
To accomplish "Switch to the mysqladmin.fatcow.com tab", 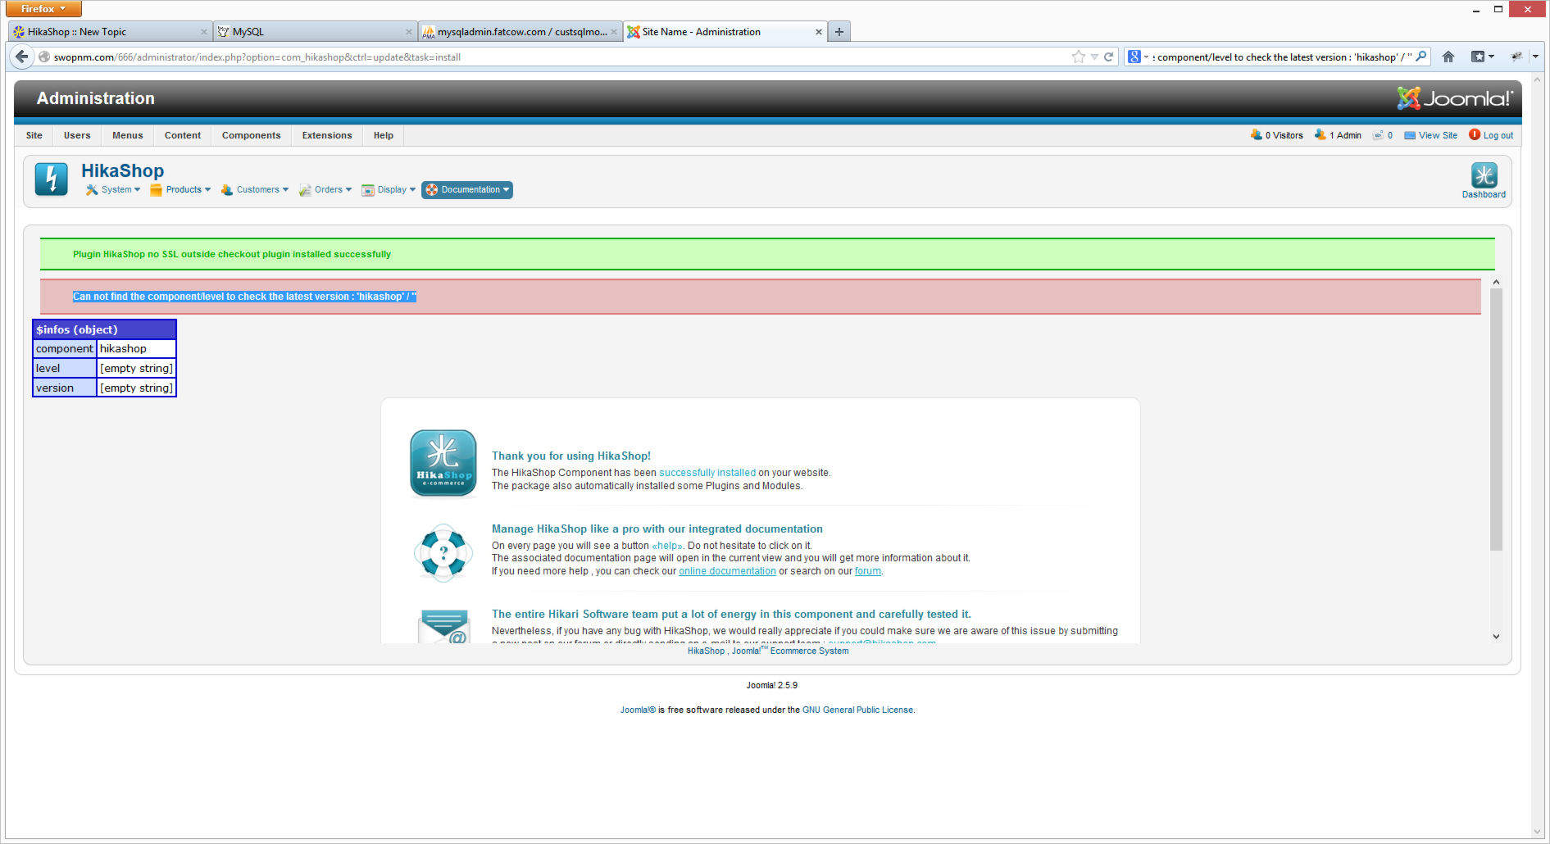I will 520,32.
